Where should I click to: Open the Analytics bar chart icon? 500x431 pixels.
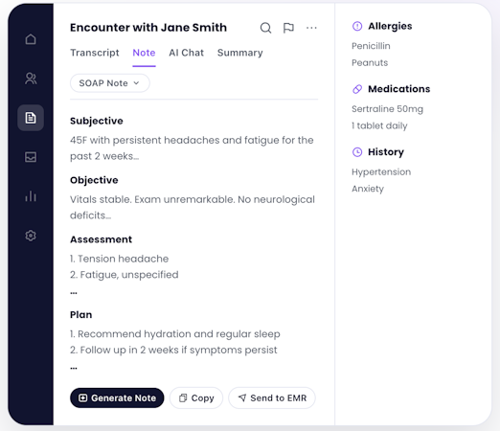(31, 196)
